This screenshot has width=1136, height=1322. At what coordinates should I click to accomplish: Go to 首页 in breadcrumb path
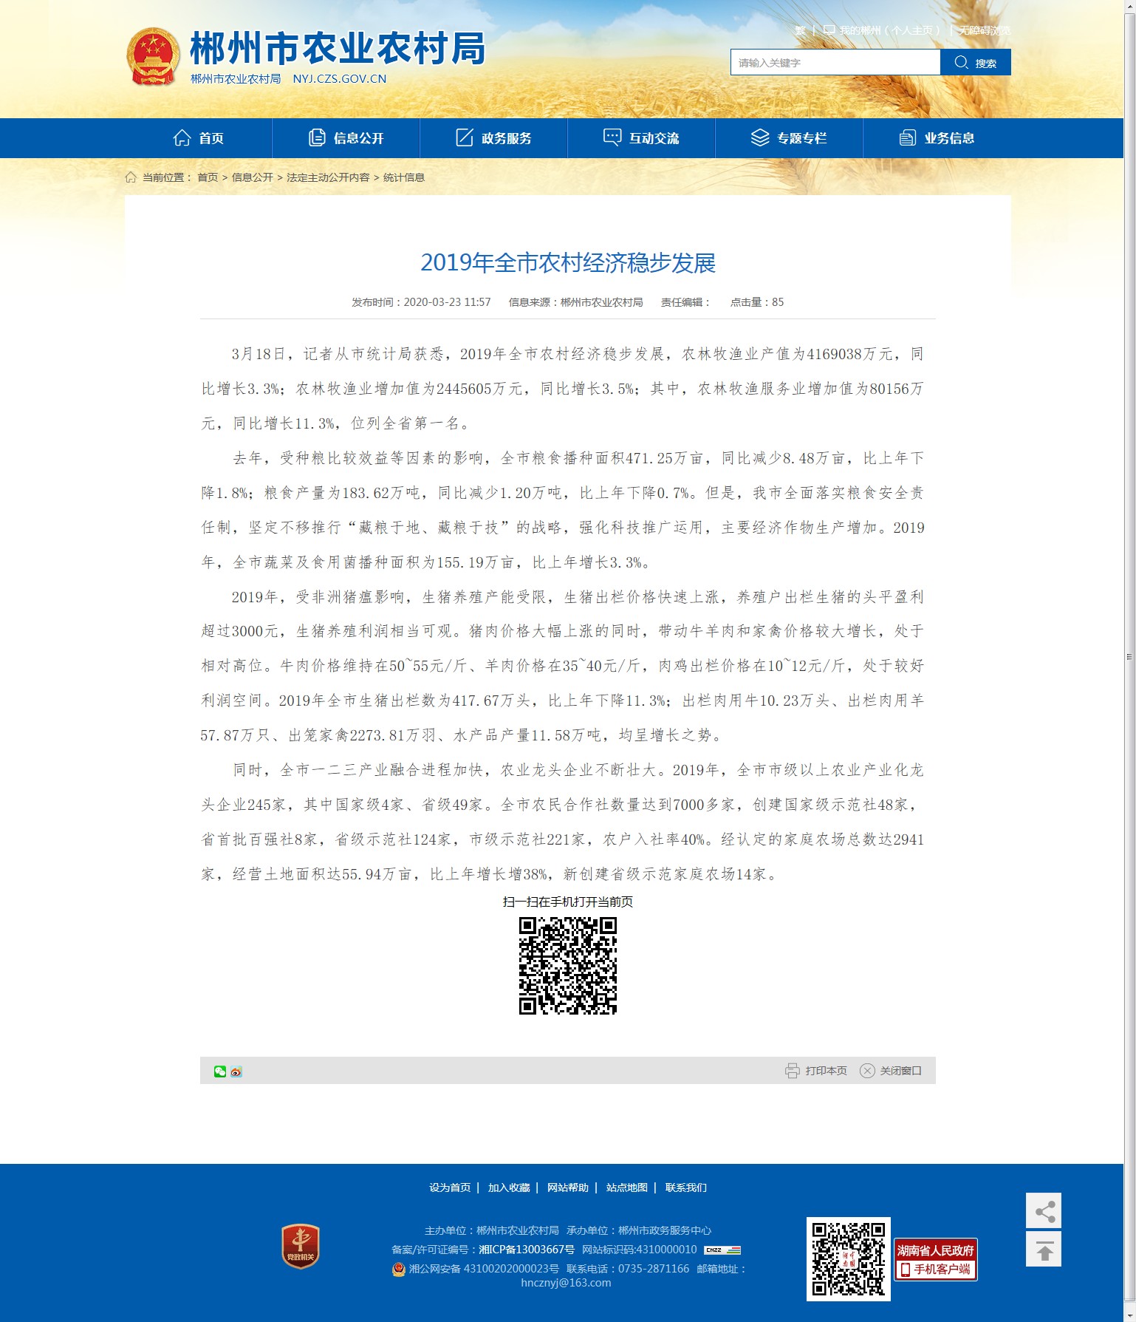[x=208, y=177]
